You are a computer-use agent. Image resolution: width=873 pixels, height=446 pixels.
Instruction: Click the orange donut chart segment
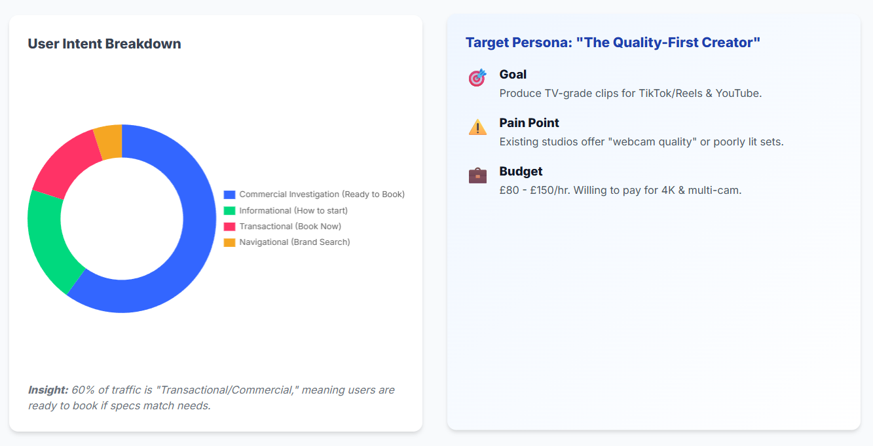109,141
